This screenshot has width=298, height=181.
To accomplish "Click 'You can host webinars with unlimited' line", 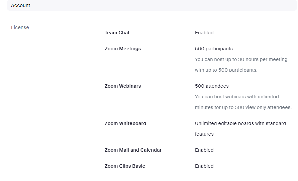I will [237, 97].
